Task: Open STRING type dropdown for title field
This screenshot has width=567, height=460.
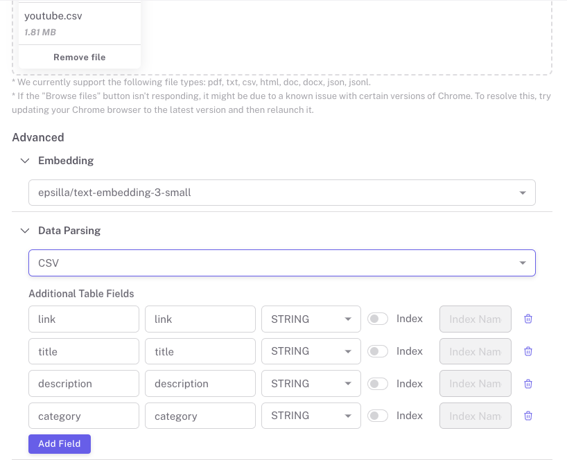Action: 311,351
